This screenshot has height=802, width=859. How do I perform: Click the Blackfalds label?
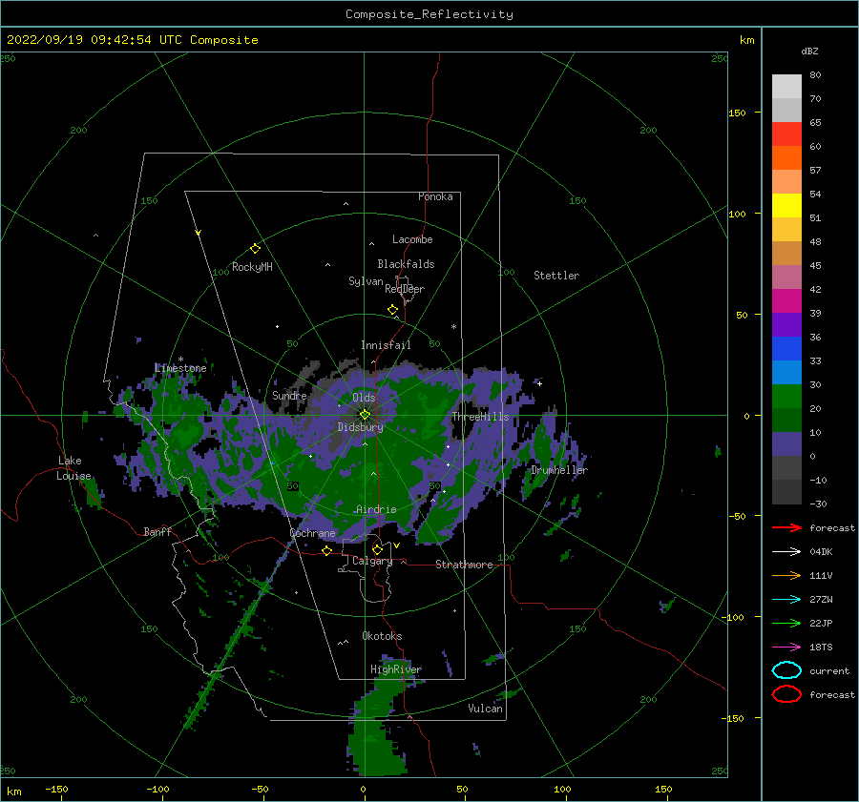point(406,264)
